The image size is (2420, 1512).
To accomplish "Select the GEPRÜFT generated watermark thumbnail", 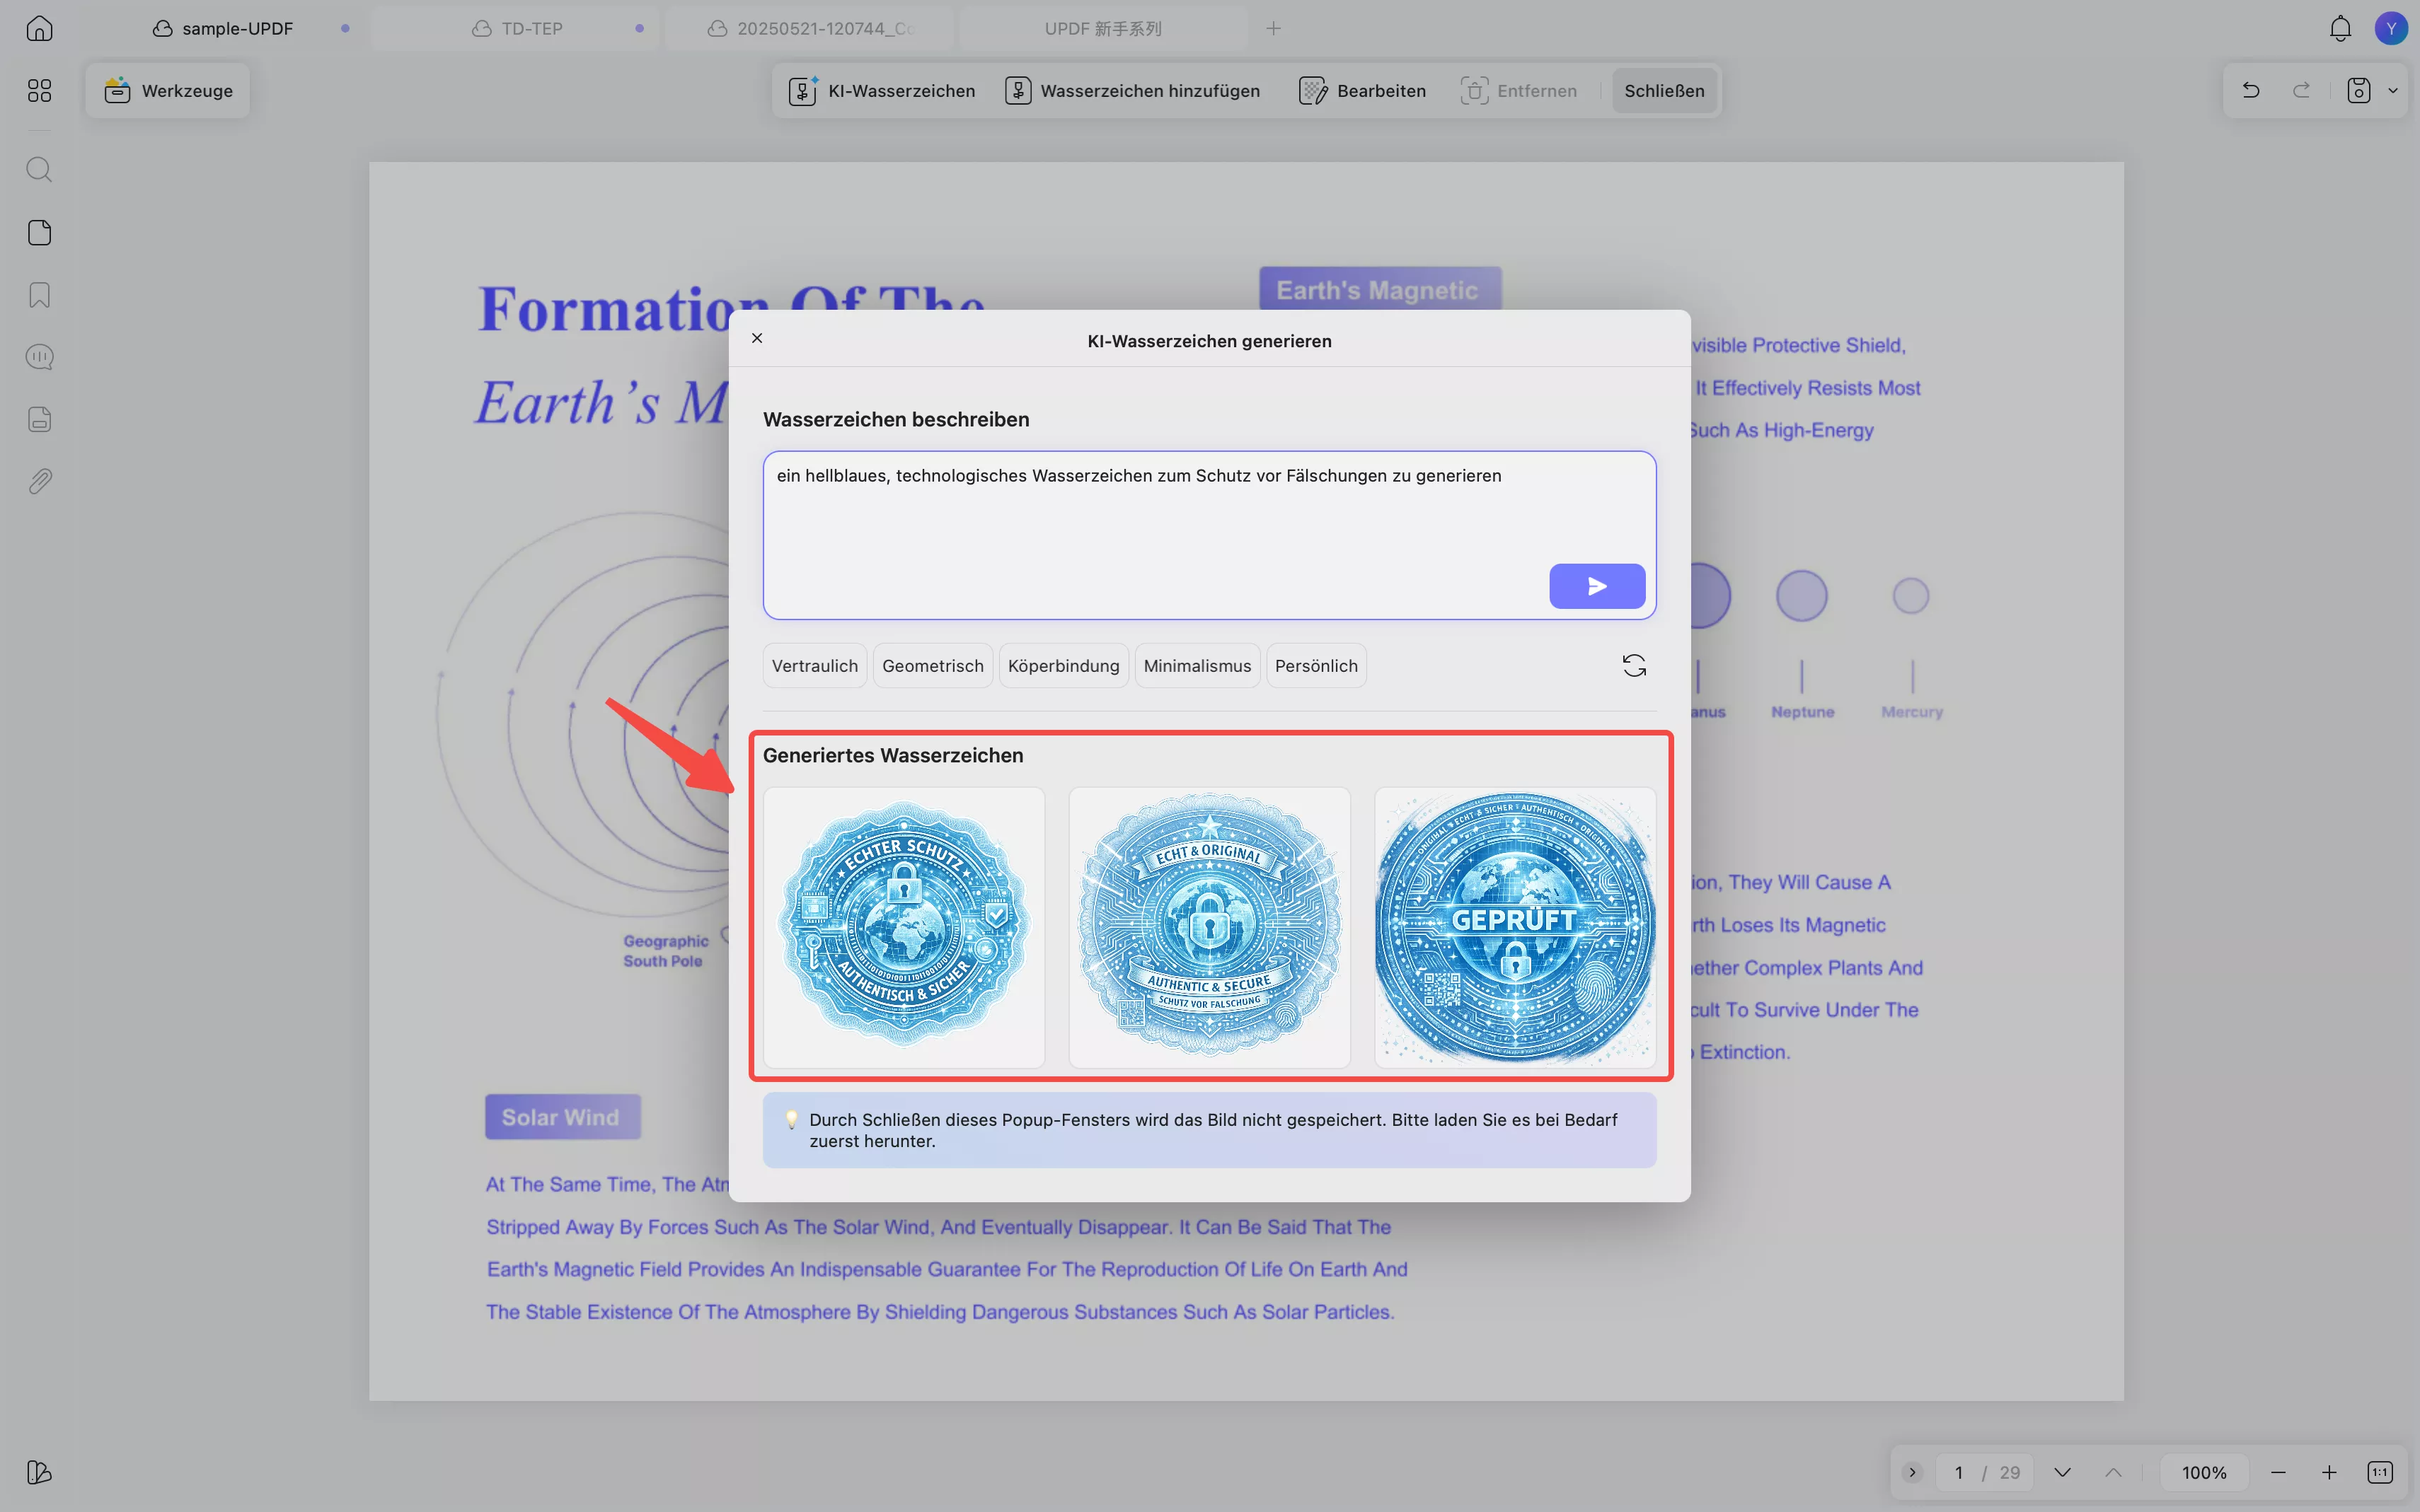I will pos(1514,927).
